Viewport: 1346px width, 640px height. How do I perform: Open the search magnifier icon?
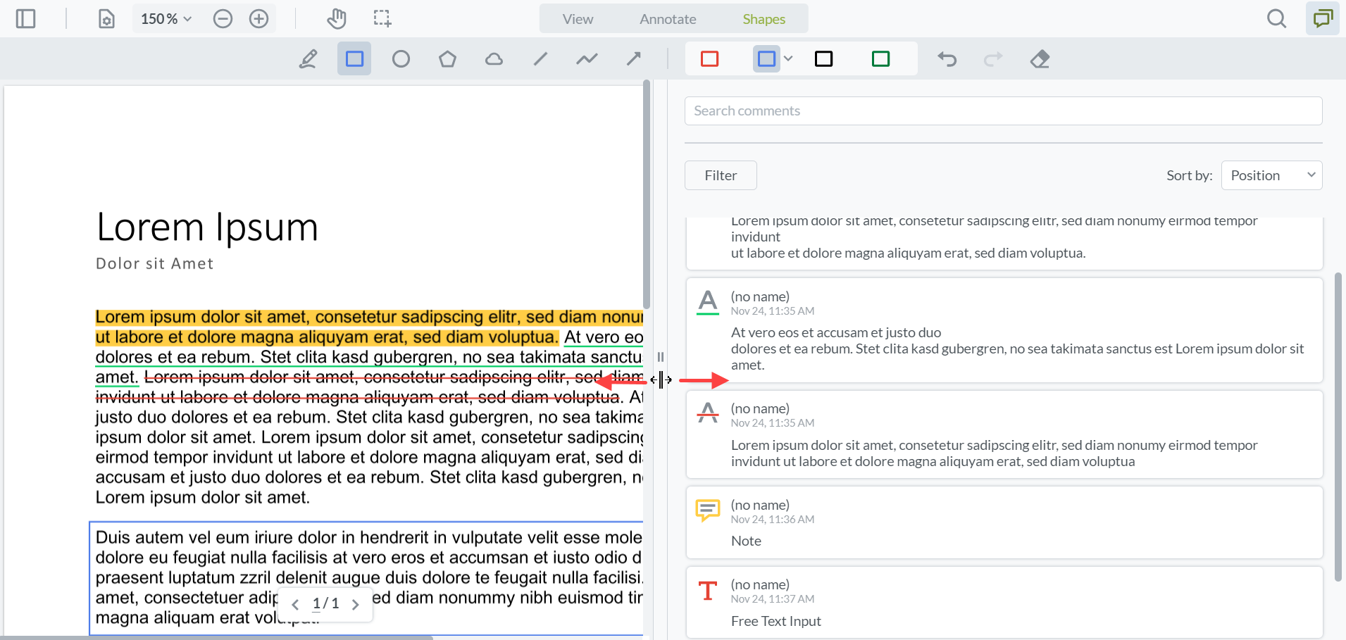point(1276,18)
